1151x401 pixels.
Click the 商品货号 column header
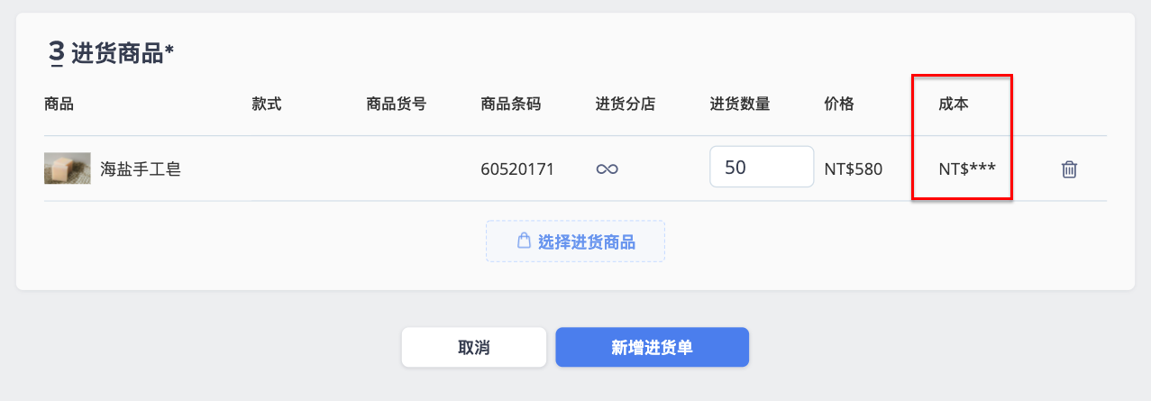point(397,104)
